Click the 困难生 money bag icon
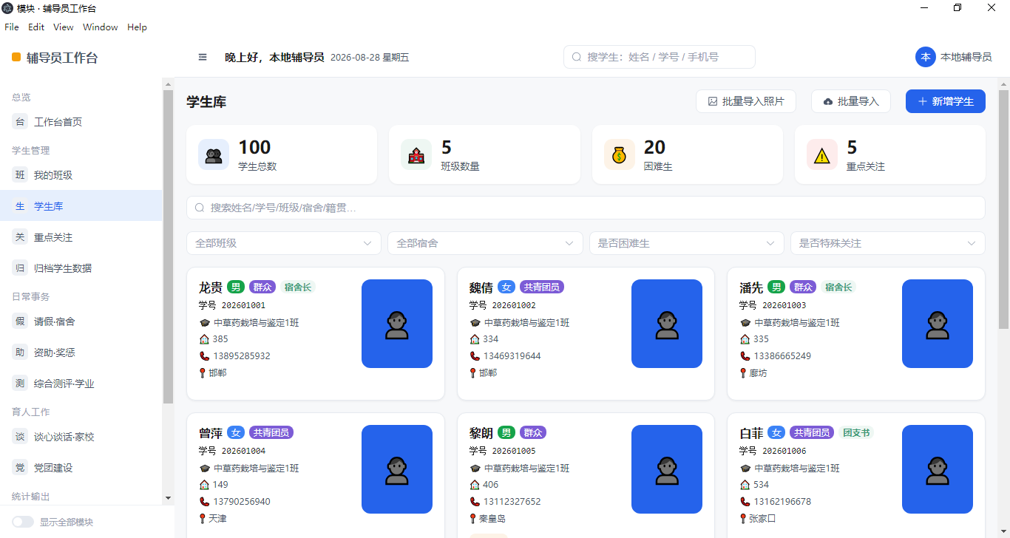The width and height of the screenshot is (1010, 538). (620, 155)
